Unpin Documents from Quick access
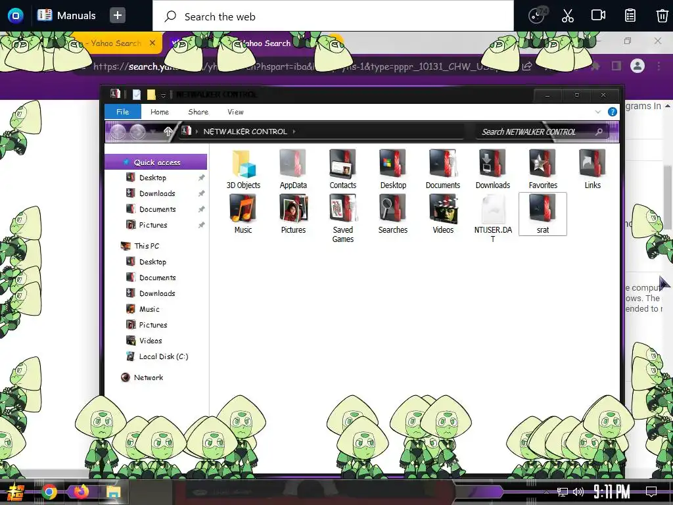 201,209
